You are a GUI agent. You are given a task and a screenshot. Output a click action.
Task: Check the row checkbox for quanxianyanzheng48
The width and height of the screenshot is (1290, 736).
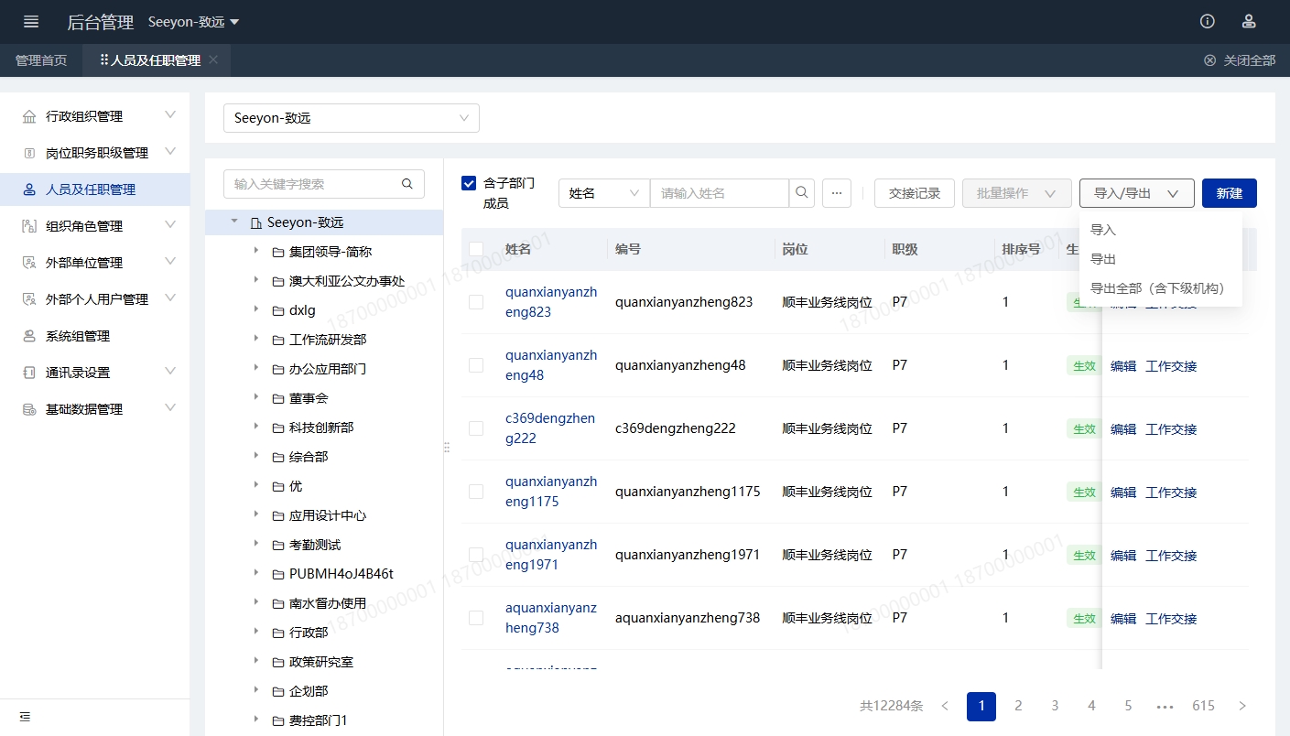click(476, 365)
